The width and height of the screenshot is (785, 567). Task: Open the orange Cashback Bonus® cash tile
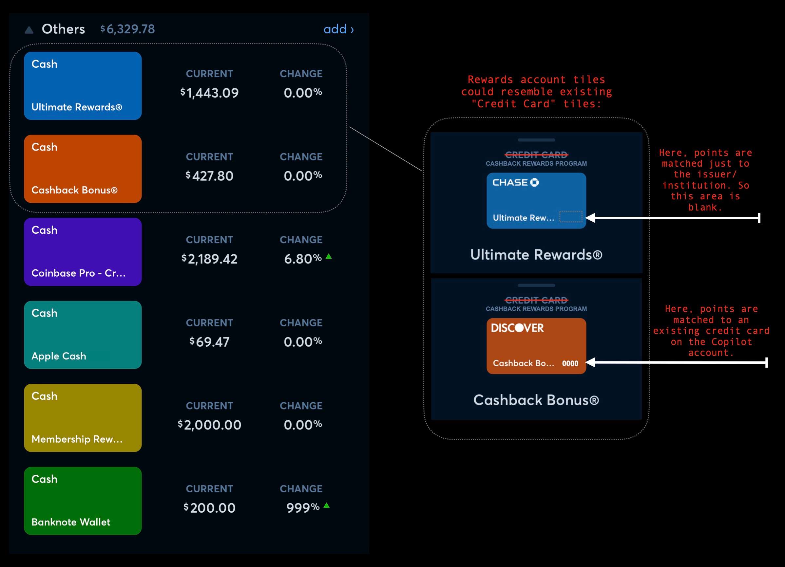83,169
